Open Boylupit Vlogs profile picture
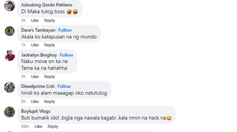 [x=9, y=112]
